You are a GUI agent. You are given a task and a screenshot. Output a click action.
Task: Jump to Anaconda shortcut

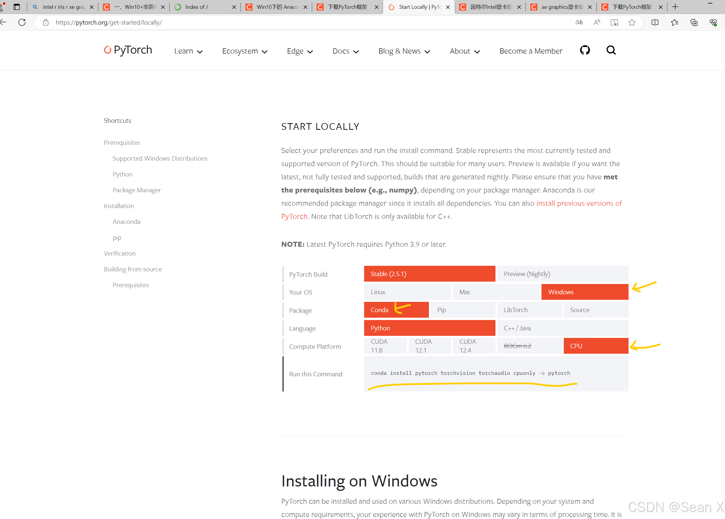126,222
